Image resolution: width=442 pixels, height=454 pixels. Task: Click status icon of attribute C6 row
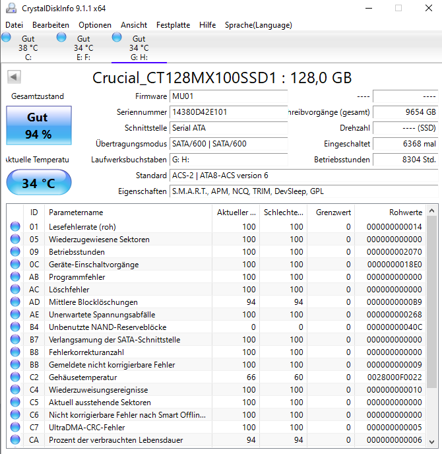pos(15,414)
